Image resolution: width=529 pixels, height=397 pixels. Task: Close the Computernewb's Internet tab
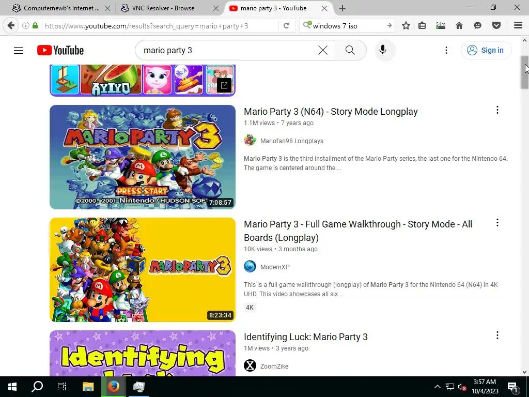107,8
